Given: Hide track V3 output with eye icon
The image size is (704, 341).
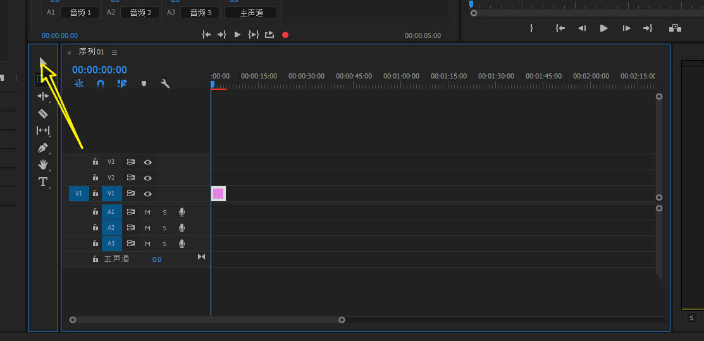Looking at the screenshot, I should (x=148, y=162).
